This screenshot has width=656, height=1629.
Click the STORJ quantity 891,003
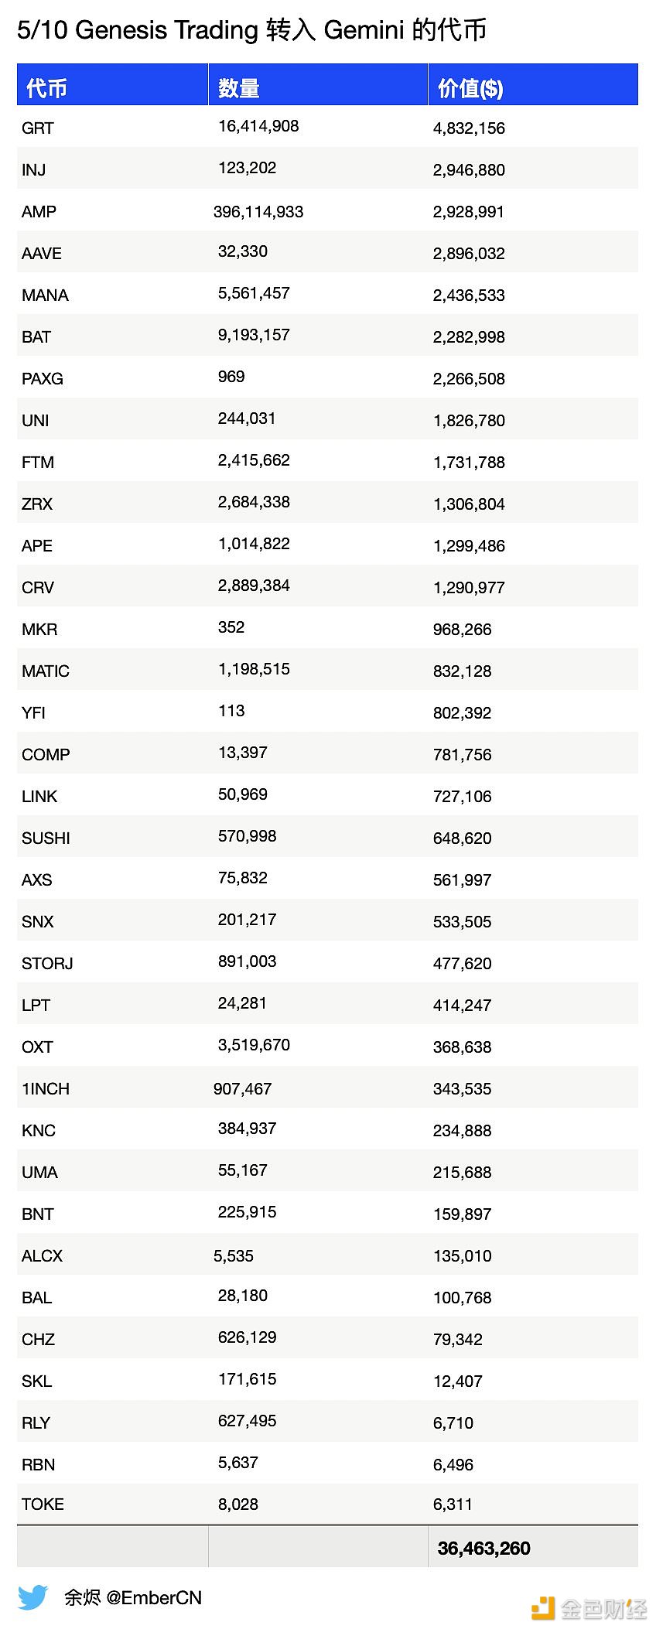click(247, 961)
